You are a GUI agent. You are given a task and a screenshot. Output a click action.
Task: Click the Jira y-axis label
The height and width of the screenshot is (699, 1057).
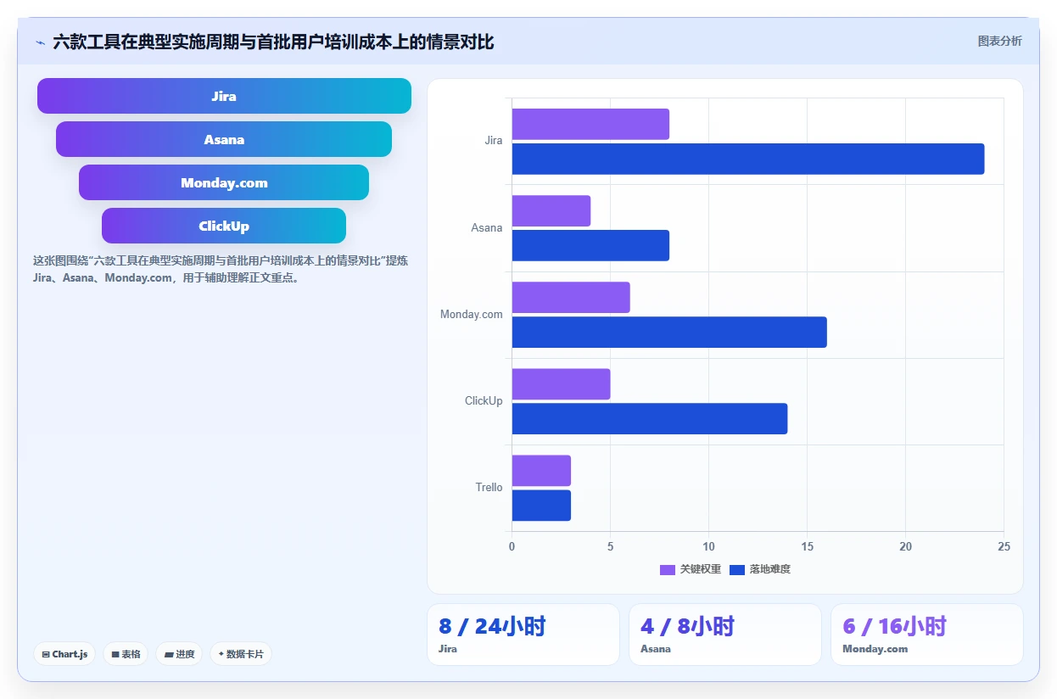(x=494, y=141)
